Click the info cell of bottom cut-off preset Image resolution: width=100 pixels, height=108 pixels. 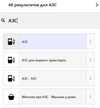[x=90, y=107]
